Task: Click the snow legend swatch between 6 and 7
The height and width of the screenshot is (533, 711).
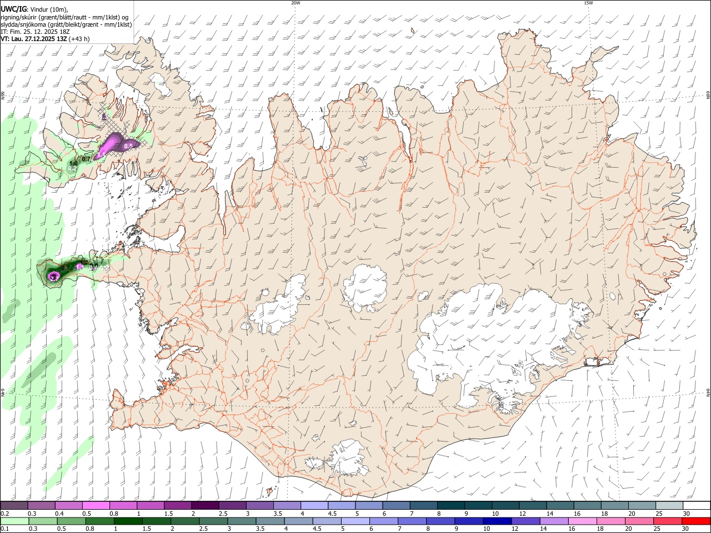Action: (x=396, y=506)
